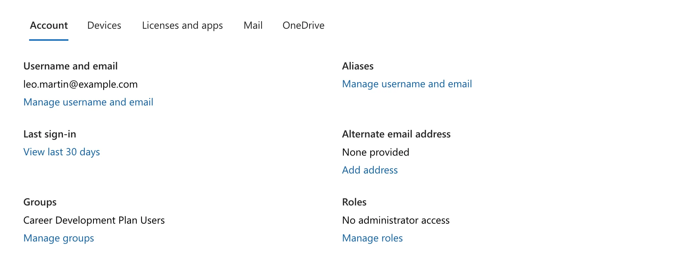
Task: Click Add address link
Action: 370,170
